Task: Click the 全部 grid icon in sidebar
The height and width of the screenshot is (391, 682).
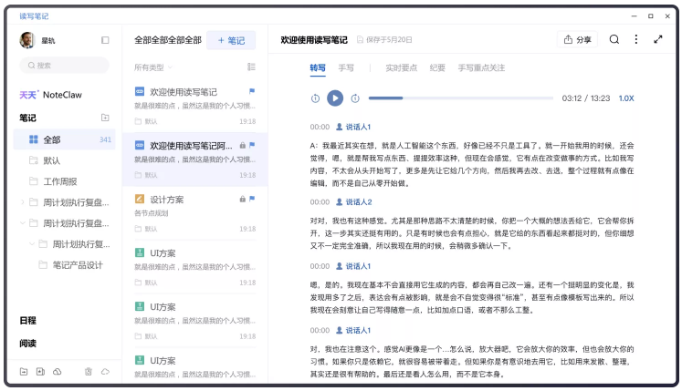Action: pyautogui.click(x=34, y=139)
